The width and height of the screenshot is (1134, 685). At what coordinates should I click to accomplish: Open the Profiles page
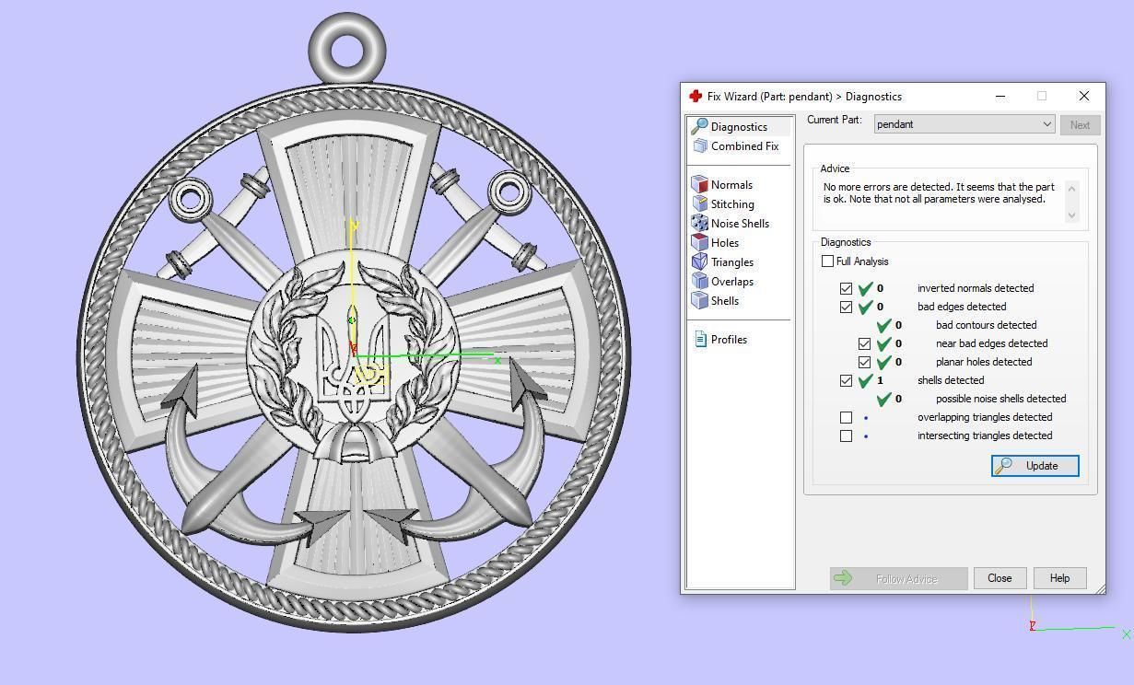[729, 340]
